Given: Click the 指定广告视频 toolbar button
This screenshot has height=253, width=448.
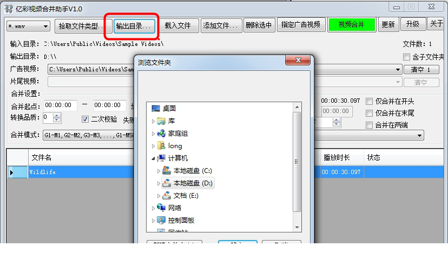Looking at the screenshot, I should click(x=301, y=24).
